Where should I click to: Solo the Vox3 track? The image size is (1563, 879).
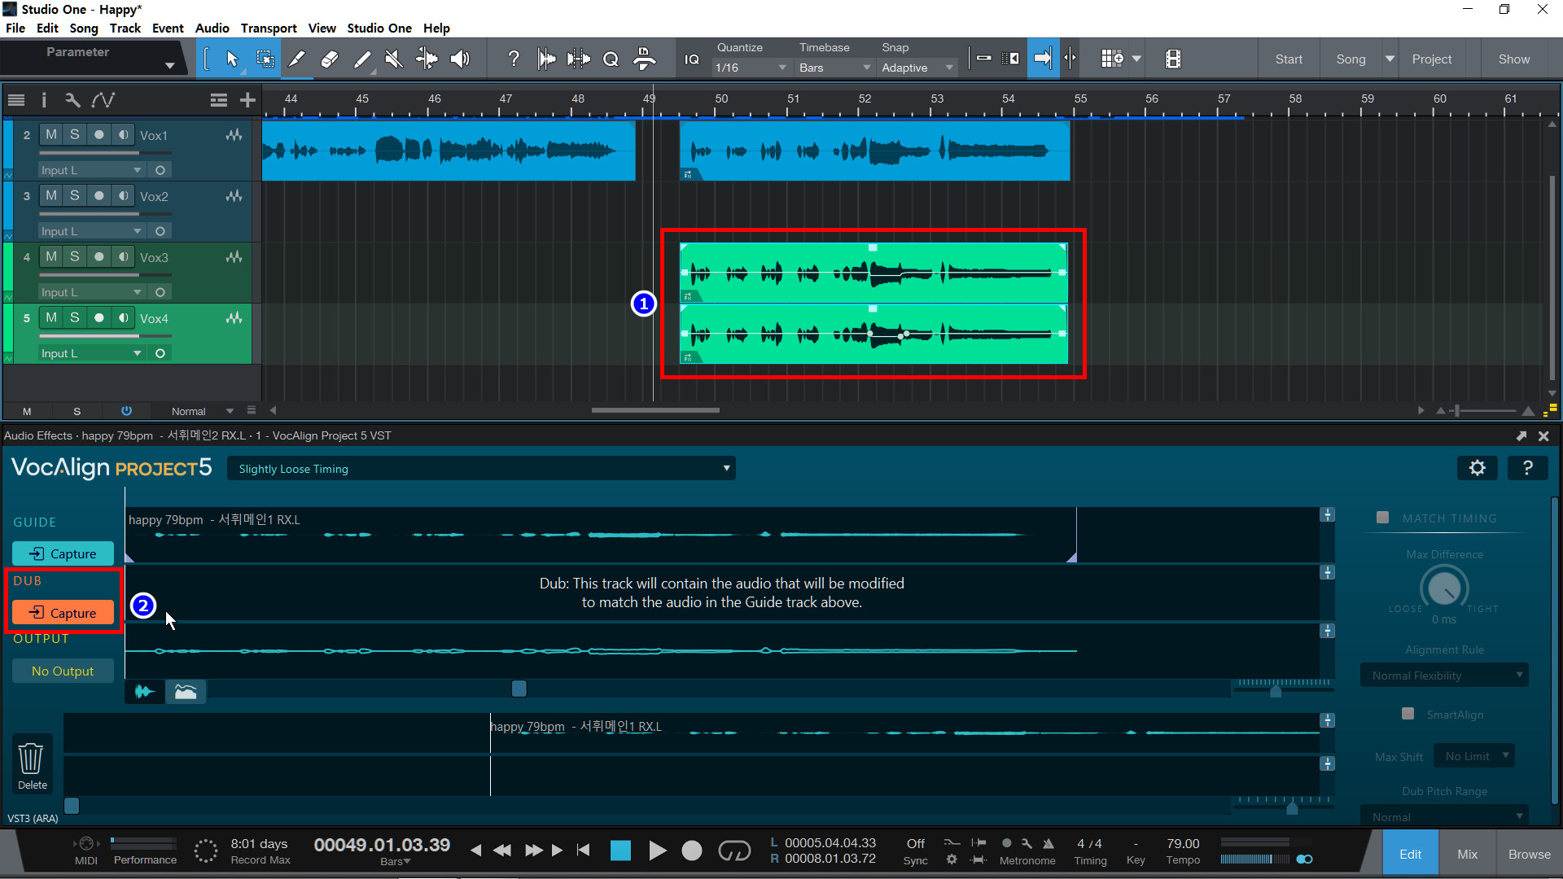tap(74, 256)
